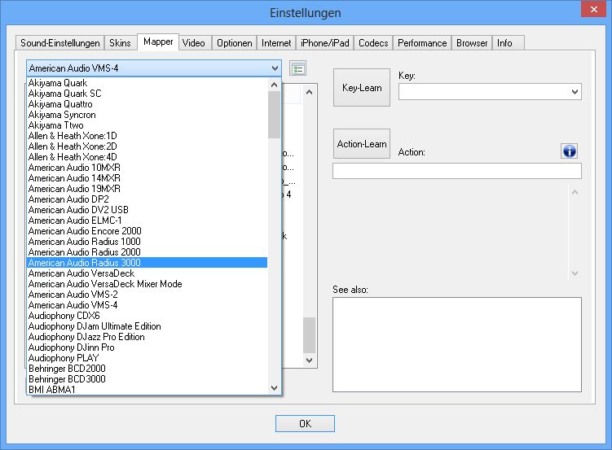
Task: Switch to the Browser tab
Action: click(472, 43)
